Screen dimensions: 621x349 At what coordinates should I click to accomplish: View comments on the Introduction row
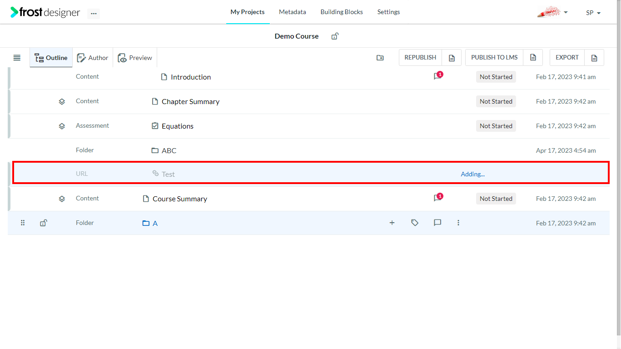coord(437,76)
